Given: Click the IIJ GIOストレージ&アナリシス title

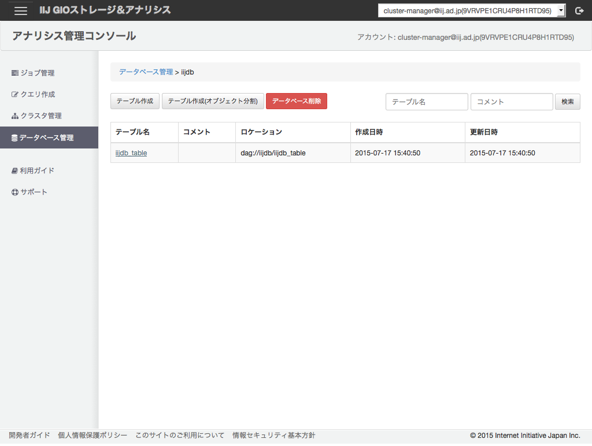Looking at the screenshot, I should 105,10.
